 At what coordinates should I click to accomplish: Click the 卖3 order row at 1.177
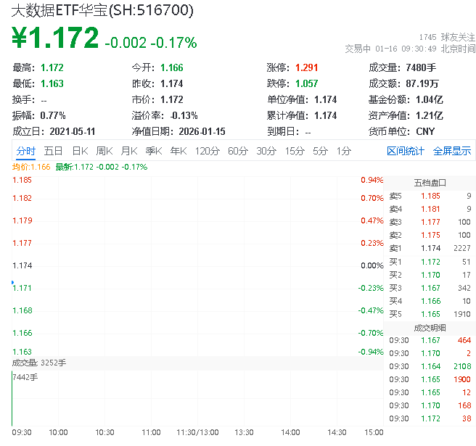tap(430, 222)
